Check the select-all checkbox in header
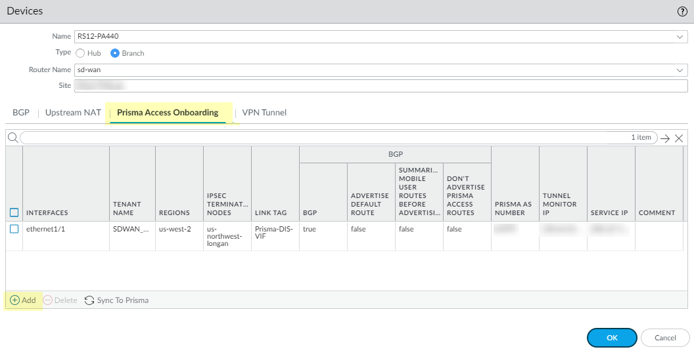The height and width of the screenshot is (362, 694). click(14, 212)
